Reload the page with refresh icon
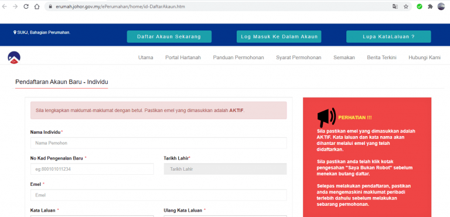Screen dimensions: 450x217 pos(26,6)
